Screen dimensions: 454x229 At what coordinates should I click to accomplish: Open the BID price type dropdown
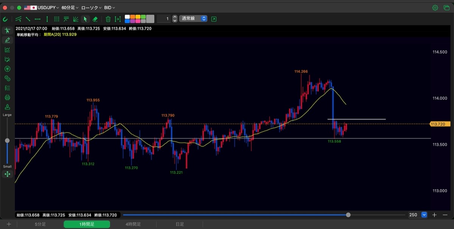click(110, 8)
